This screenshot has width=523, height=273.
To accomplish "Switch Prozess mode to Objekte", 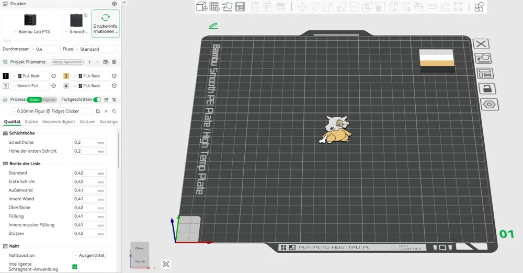I will pyautogui.click(x=49, y=99).
